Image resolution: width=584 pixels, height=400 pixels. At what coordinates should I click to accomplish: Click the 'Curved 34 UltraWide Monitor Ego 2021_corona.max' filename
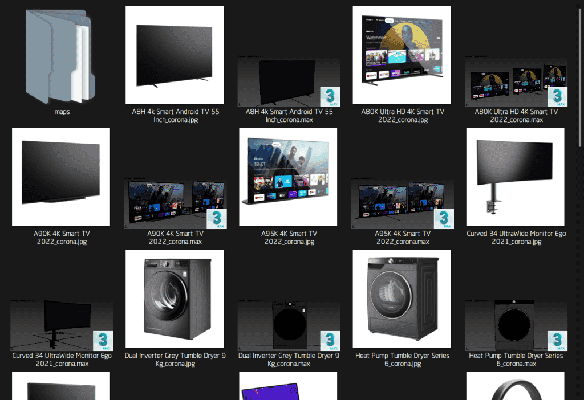coord(62,360)
